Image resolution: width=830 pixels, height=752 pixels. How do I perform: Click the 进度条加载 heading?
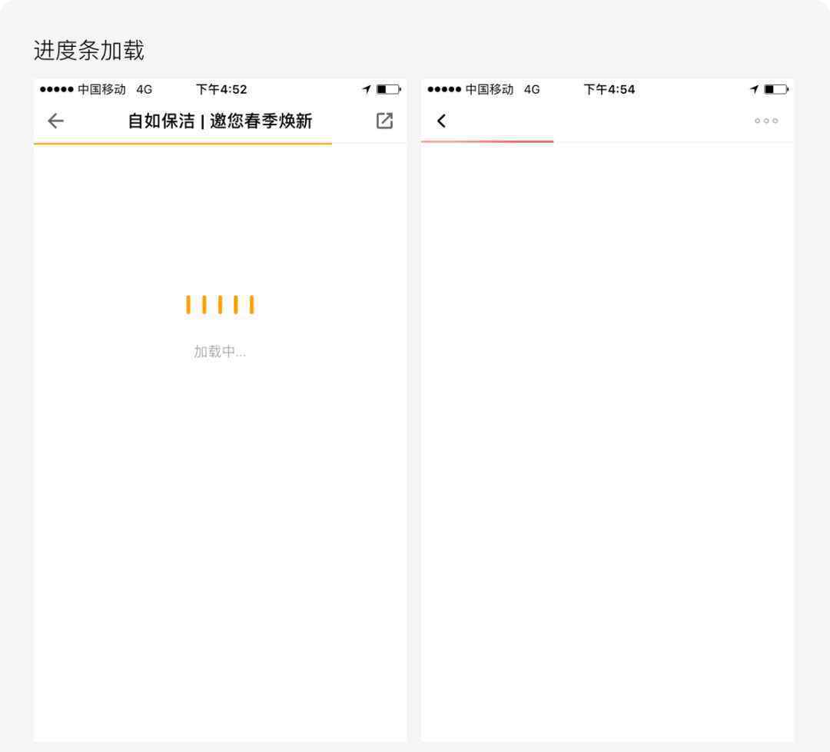(89, 50)
